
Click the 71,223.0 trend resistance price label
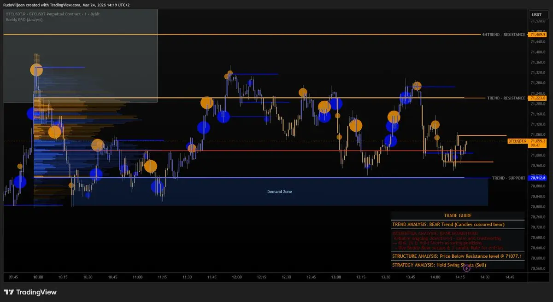pyautogui.click(x=538, y=98)
